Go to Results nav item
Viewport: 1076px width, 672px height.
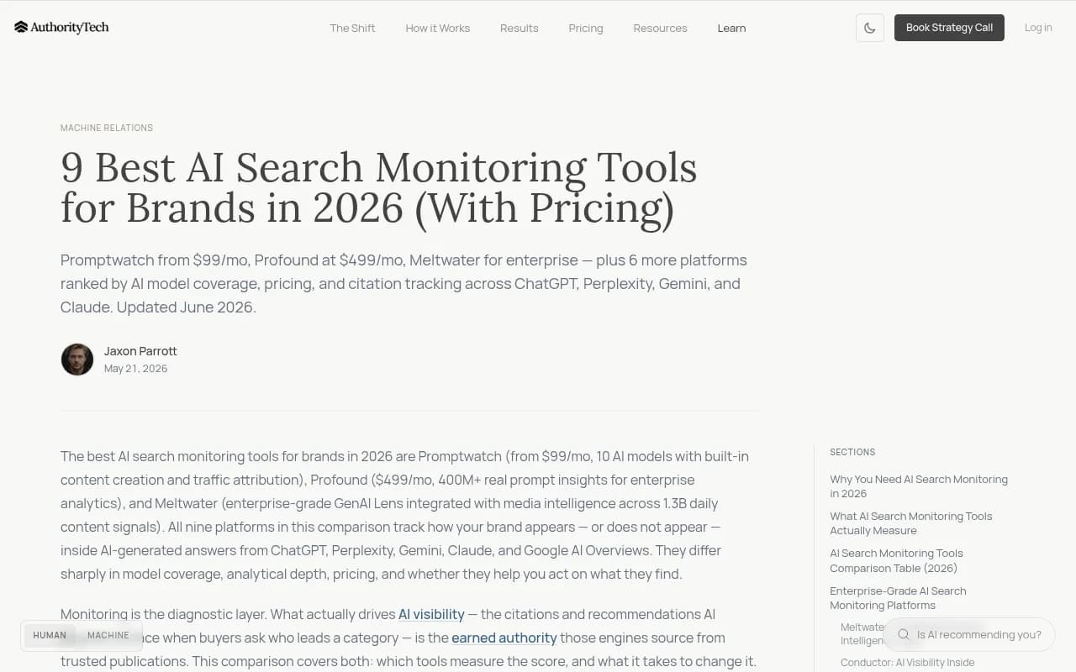[519, 28]
